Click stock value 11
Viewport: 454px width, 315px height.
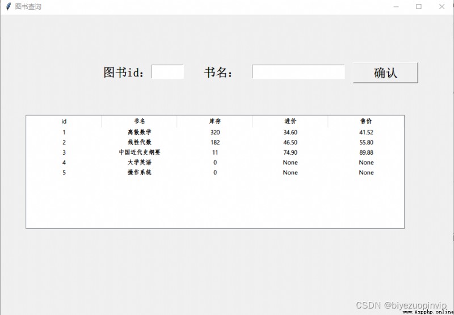point(215,152)
